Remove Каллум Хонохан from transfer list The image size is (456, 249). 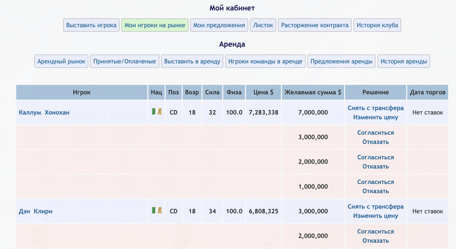coord(376,108)
